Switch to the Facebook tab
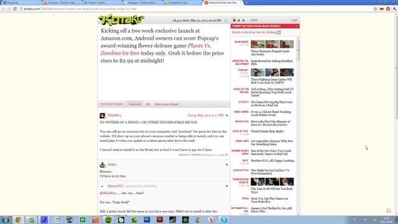Image resolution: width=398 pixels, height=224 pixels. coord(21,2)
